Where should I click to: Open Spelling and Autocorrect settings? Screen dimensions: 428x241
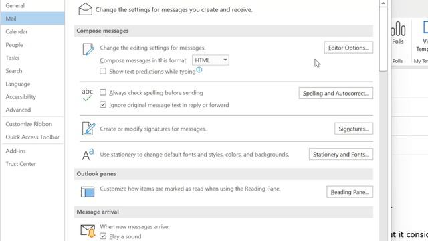[x=336, y=93]
